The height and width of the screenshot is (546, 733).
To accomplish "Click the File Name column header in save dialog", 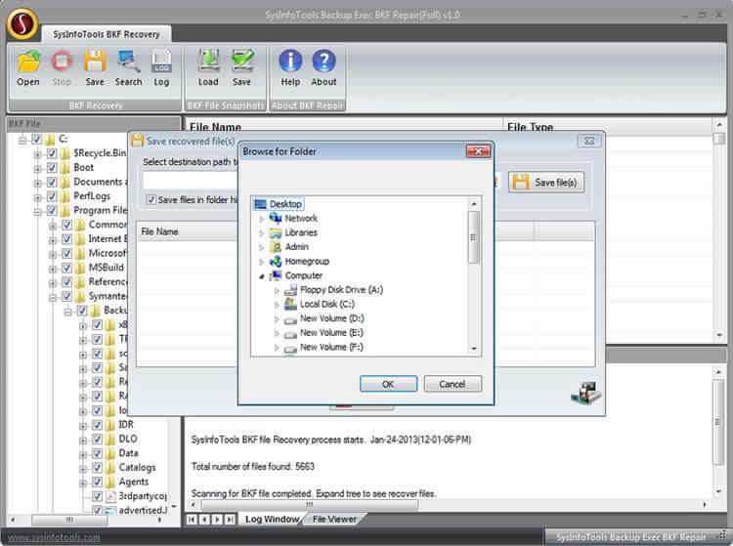I will click(x=187, y=232).
